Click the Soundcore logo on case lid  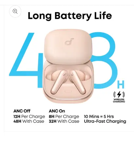click(x=69, y=41)
